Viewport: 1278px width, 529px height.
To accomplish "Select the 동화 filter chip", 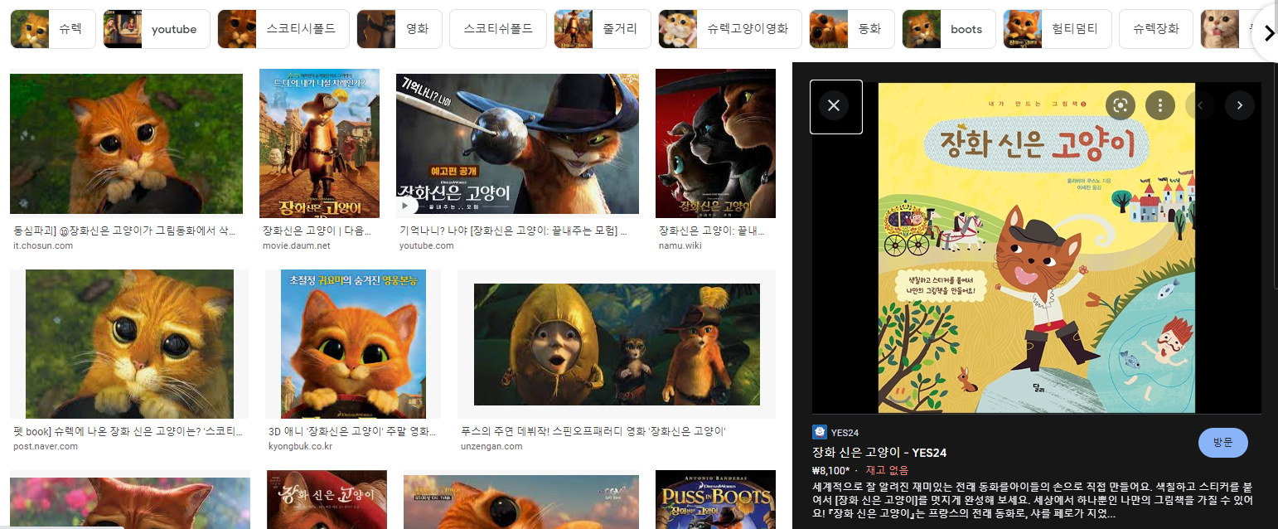I will click(x=852, y=29).
